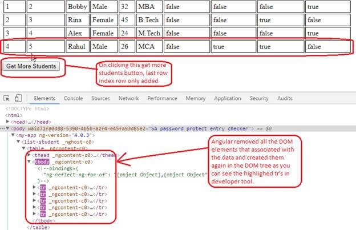The image size is (356, 230).
Task: Expand the head element node
Action: (x=7, y=122)
